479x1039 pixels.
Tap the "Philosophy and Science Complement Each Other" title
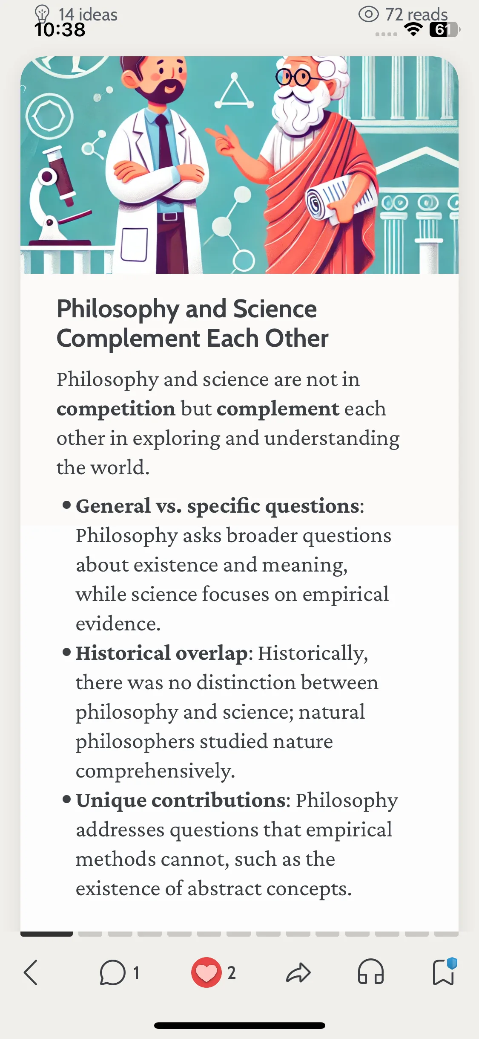(x=192, y=323)
